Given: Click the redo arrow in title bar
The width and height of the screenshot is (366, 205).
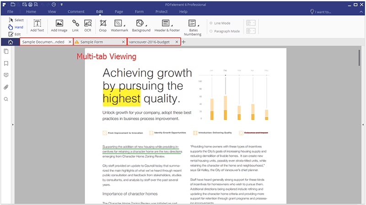Looking at the screenshot, I should pos(48,5).
